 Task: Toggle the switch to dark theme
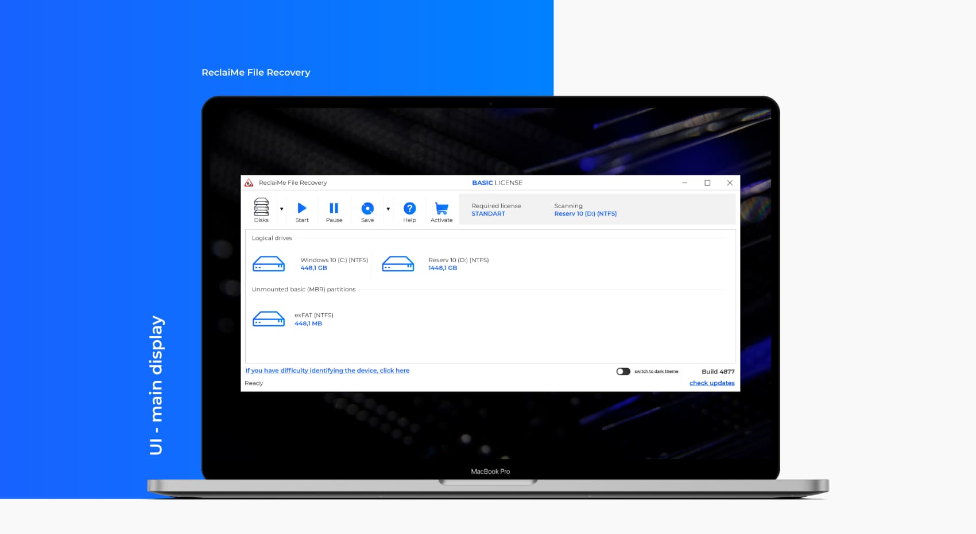pyautogui.click(x=623, y=372)
